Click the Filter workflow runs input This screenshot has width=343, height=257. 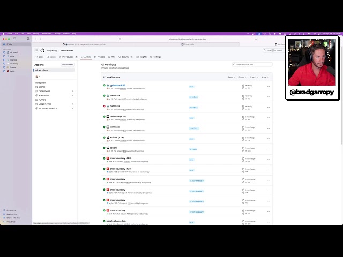click(x=252, y=64)
